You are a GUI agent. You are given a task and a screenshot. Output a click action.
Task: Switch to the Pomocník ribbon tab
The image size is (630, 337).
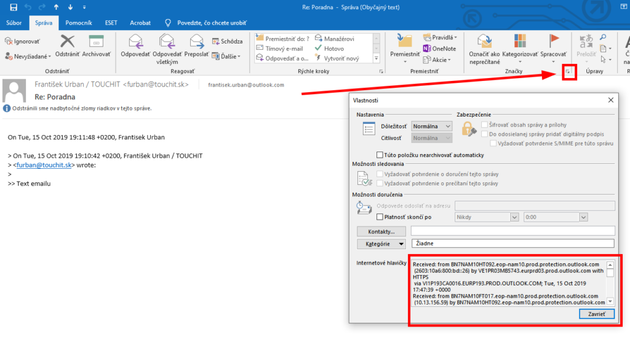click(x=79, y=23)
